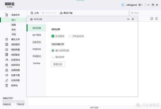The height and width of the screenshot is (109, 161).
Task: Switch to 用户管理 tab
Action: pyautogui.click(x=36, y=35)
